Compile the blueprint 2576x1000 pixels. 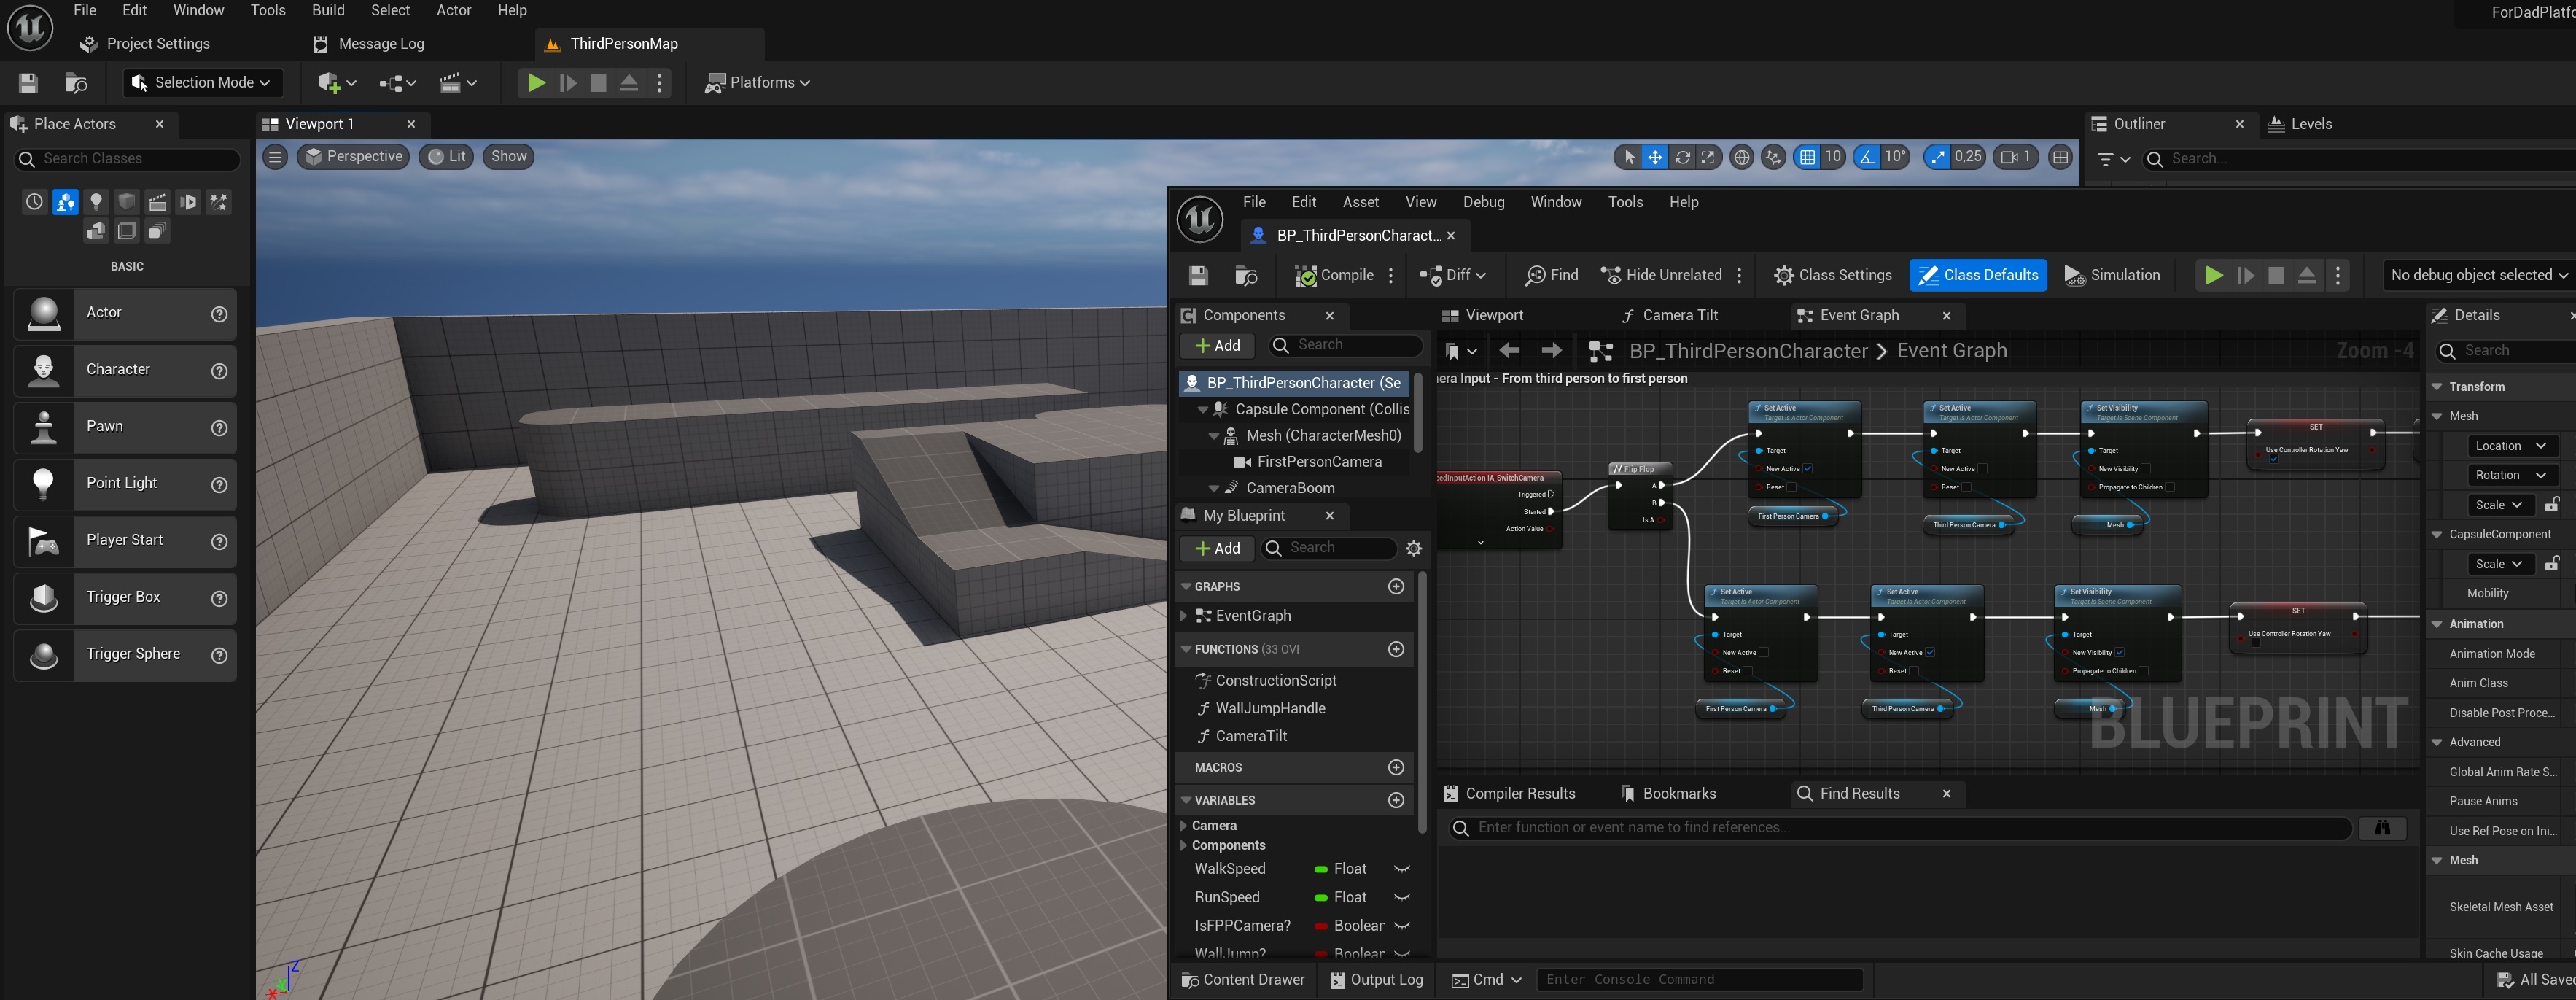[x=1334, y=276]
